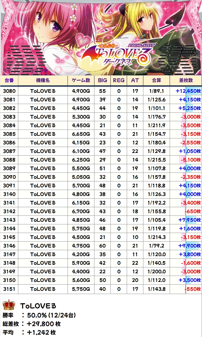The width and height of the screenshot is (202, 337).
Task: Click the 4,200G game count
Action: 81,254
